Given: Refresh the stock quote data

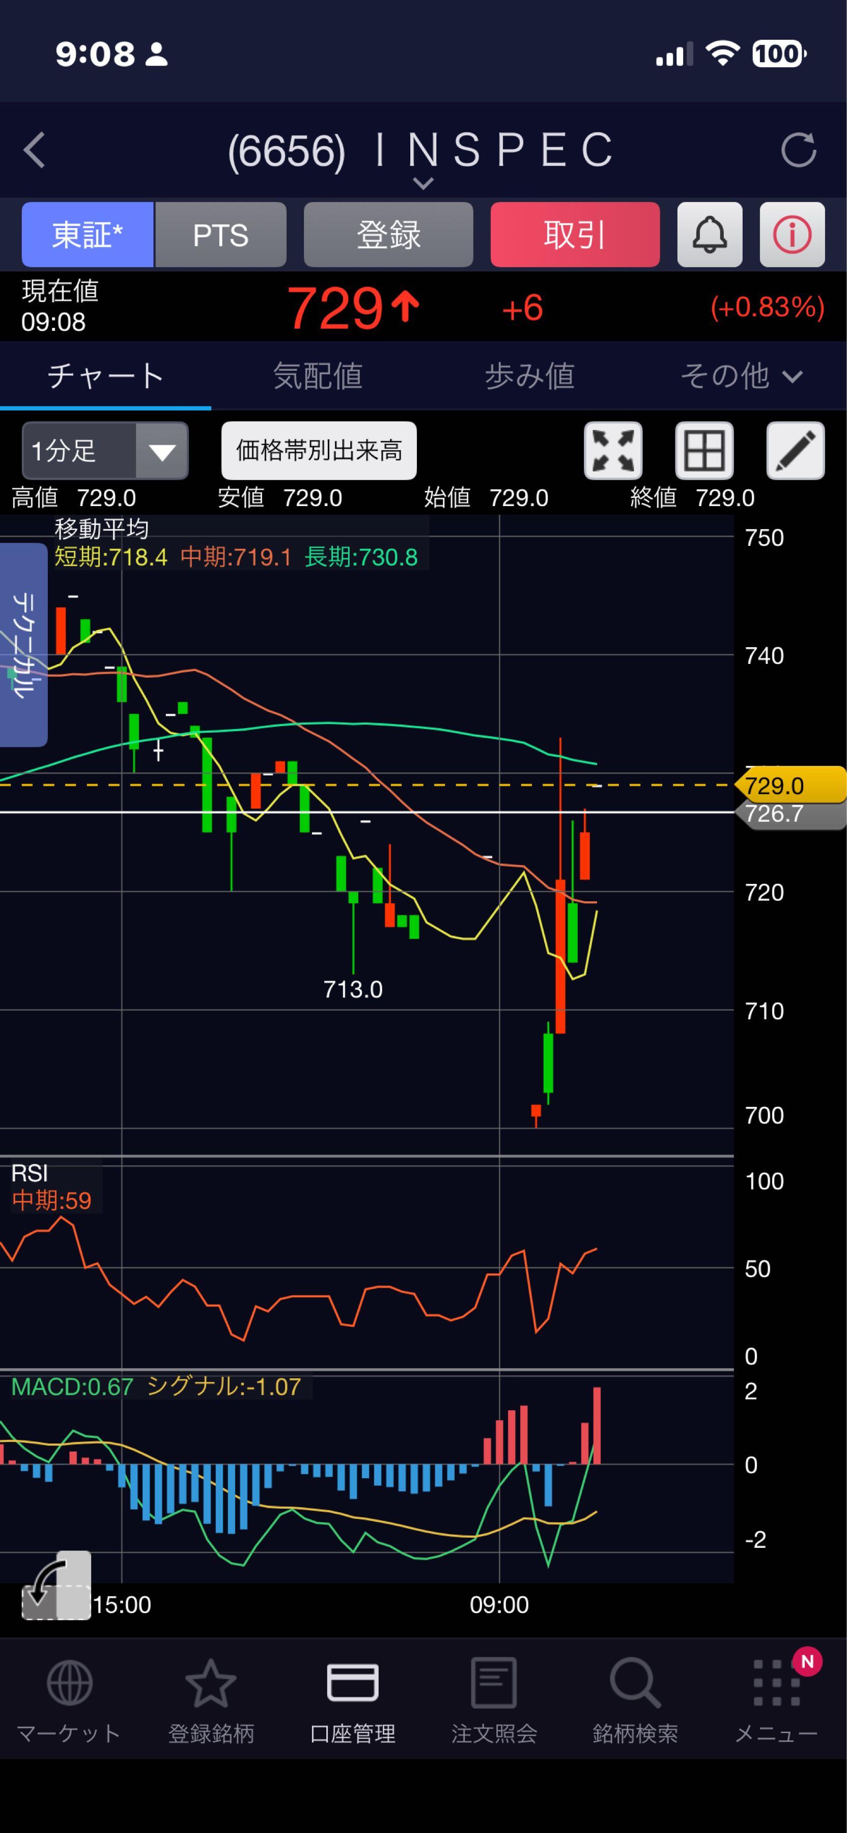Looking at the screenshot, I should pos(799,150).
